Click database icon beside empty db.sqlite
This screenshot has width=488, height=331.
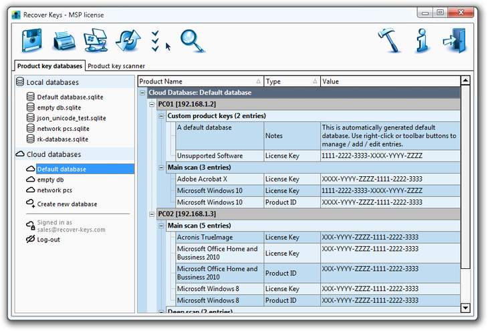pos(31,107)
